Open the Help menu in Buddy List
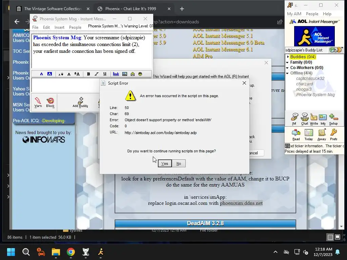347x260 pixels. 327,14
